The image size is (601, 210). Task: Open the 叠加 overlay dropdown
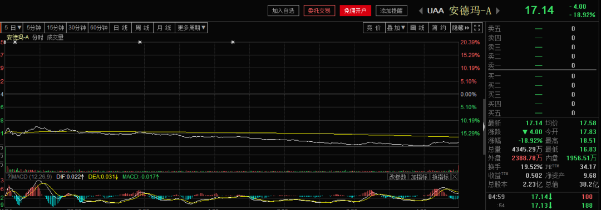pos(396,28)
